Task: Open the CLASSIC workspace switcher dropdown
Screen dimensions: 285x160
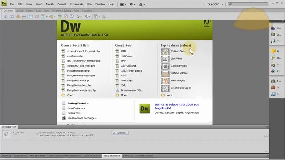Action: click(x=215, y=4)
